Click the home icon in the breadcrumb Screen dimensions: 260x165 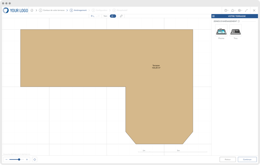pyautogui.click(x=32, y=10)
